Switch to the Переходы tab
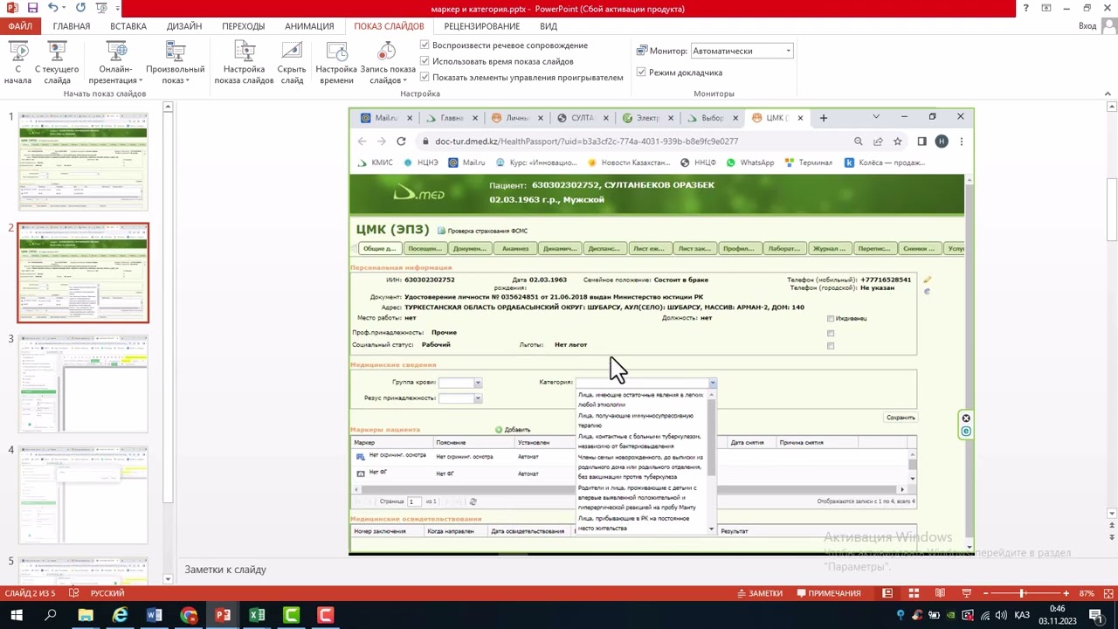 244,26
